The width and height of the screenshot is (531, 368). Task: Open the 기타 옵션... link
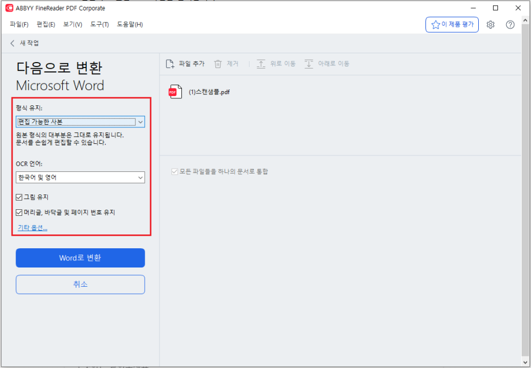click(x=32, y=227)
